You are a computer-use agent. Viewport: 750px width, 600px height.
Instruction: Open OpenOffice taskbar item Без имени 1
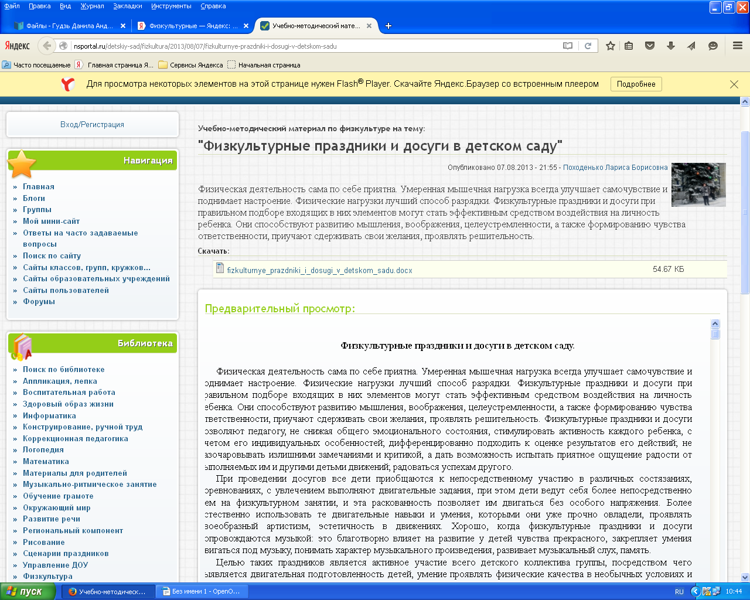[202, 592]
